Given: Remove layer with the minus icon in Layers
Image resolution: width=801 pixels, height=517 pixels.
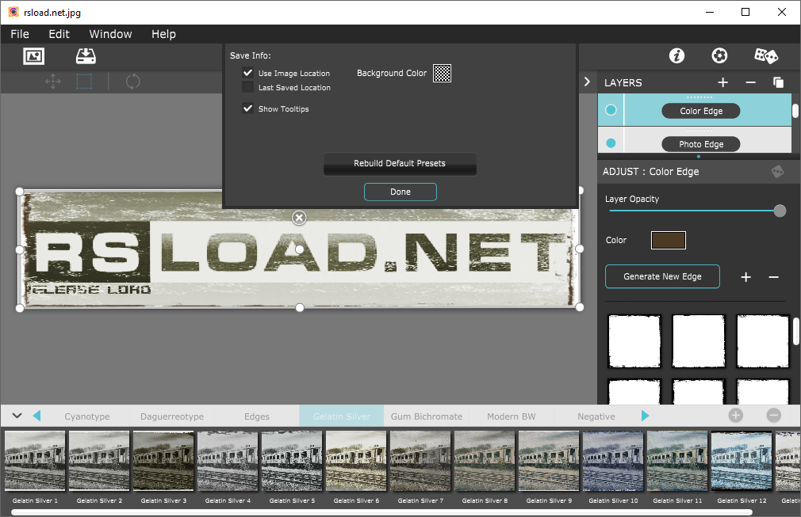Looking at the screenshot, I should point(750,82).
